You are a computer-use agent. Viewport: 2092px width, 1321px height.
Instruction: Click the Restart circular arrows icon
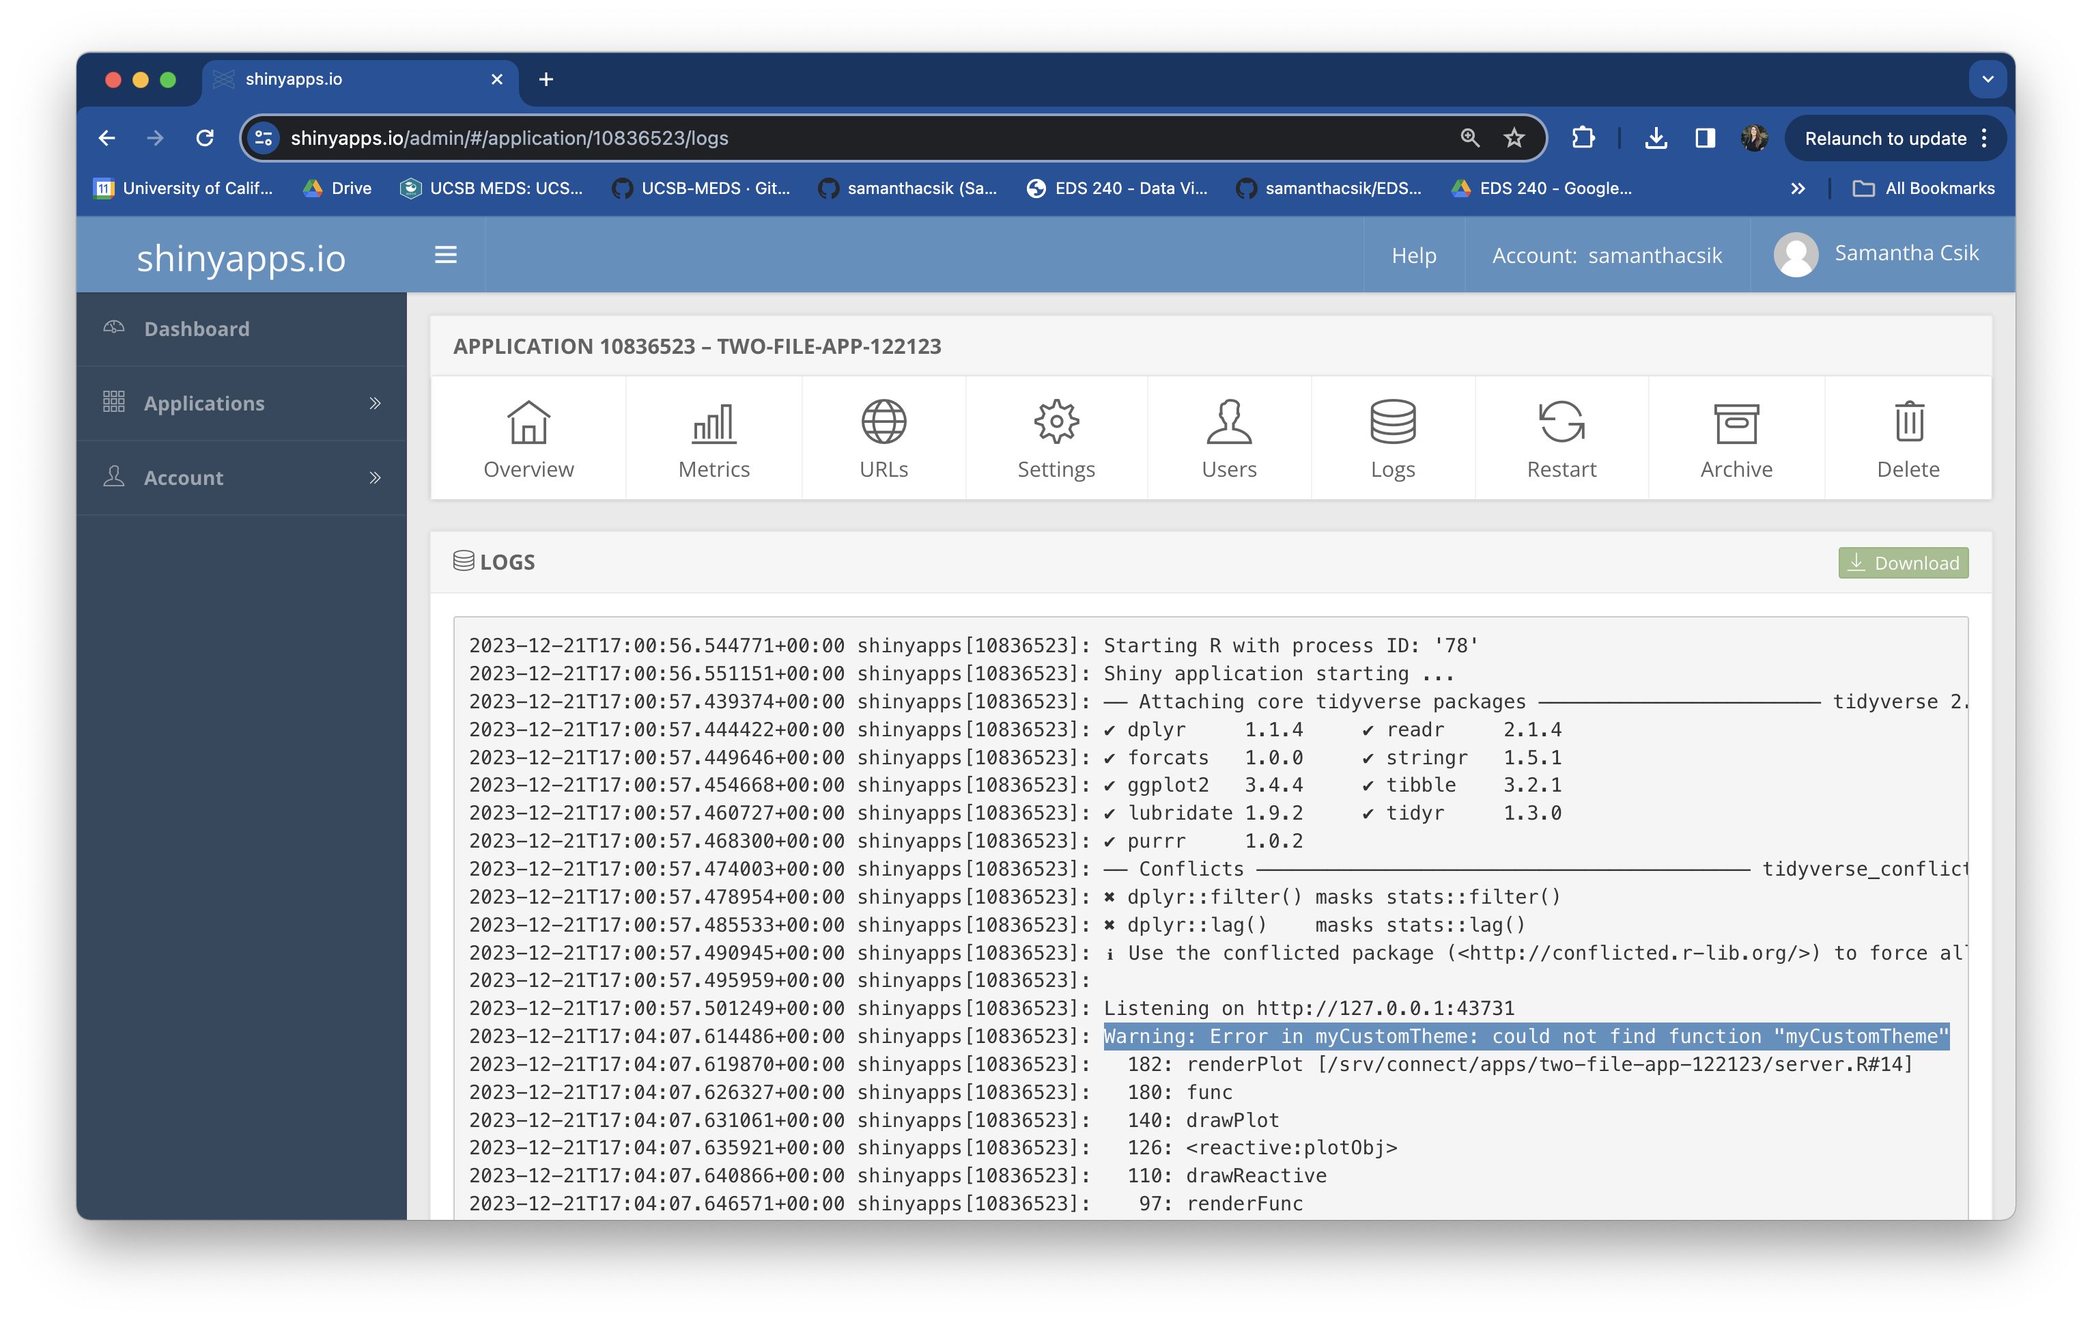1561,422
